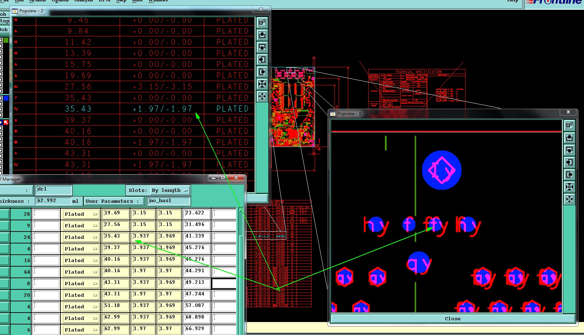Click the pan right icon in Popview - 2
This screenshot has height=335, width=584.
tap(262, 72)
